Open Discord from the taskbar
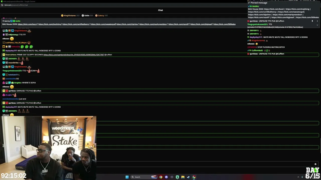Screen dimensions: 321x180 click(x=166, y=177)
